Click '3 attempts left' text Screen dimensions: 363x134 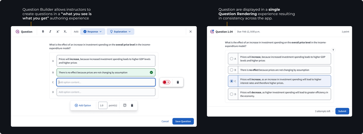coord(322,111)
